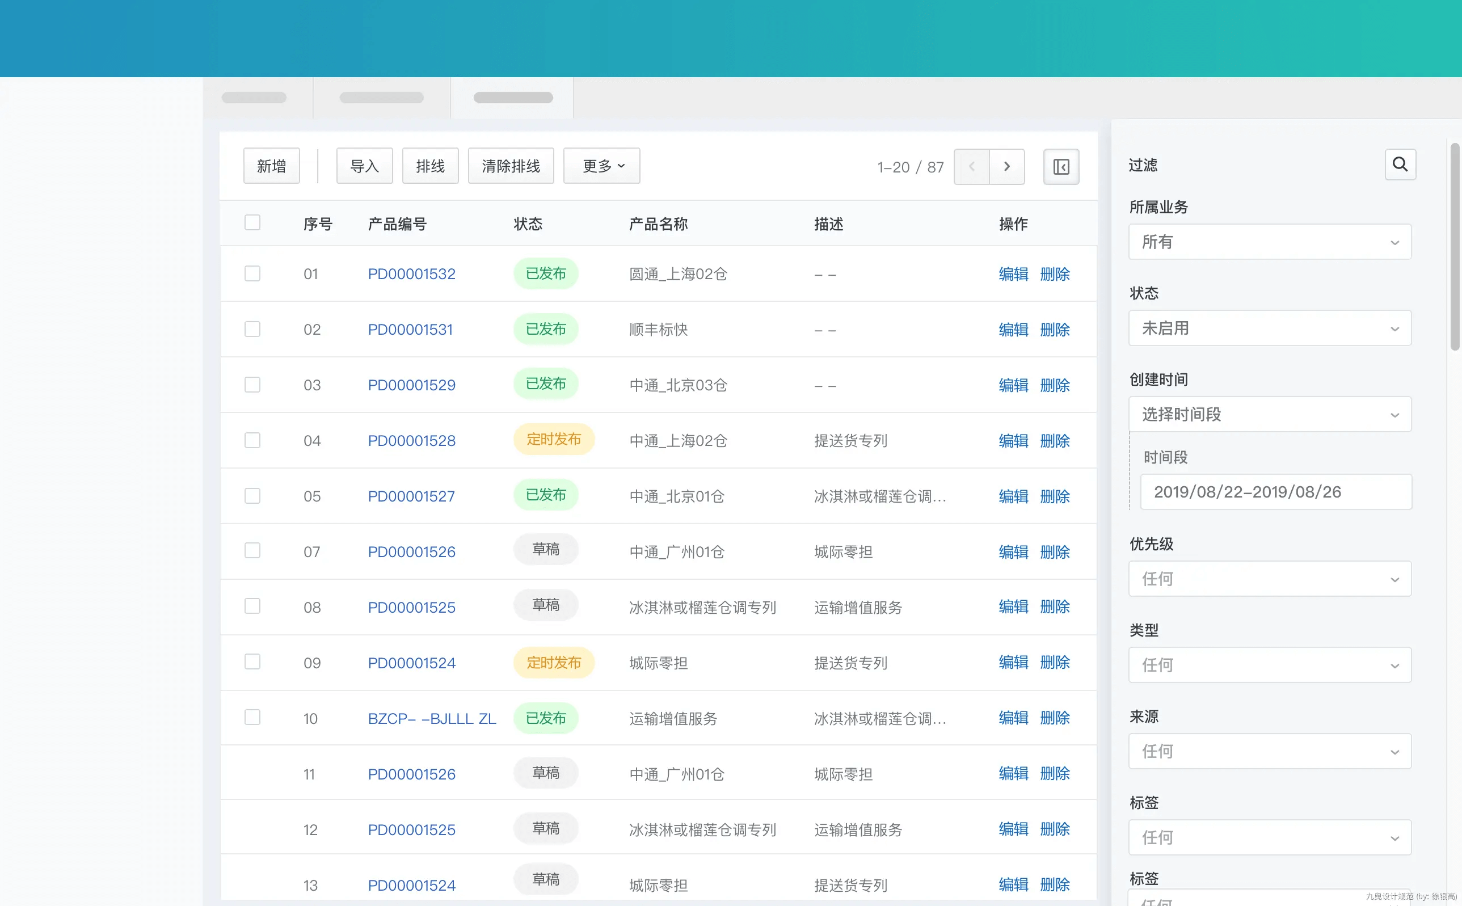Open the 状态 dropdown showing 未启用
This screenshot has height=906, width=1462.
coord(1270,328)
